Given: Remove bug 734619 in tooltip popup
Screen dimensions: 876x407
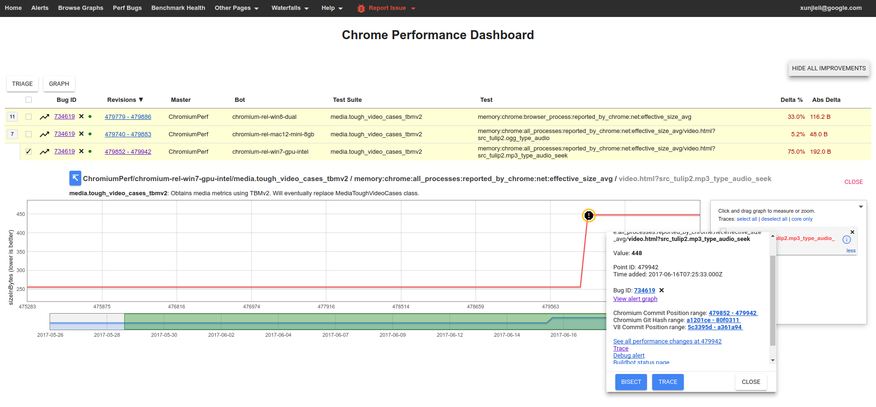Looking at the screenshot, I should pos(662,291).
